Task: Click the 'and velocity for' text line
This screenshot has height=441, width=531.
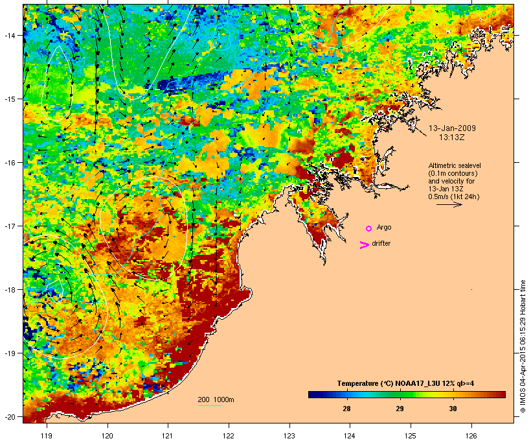Action: tap(451, 181)
